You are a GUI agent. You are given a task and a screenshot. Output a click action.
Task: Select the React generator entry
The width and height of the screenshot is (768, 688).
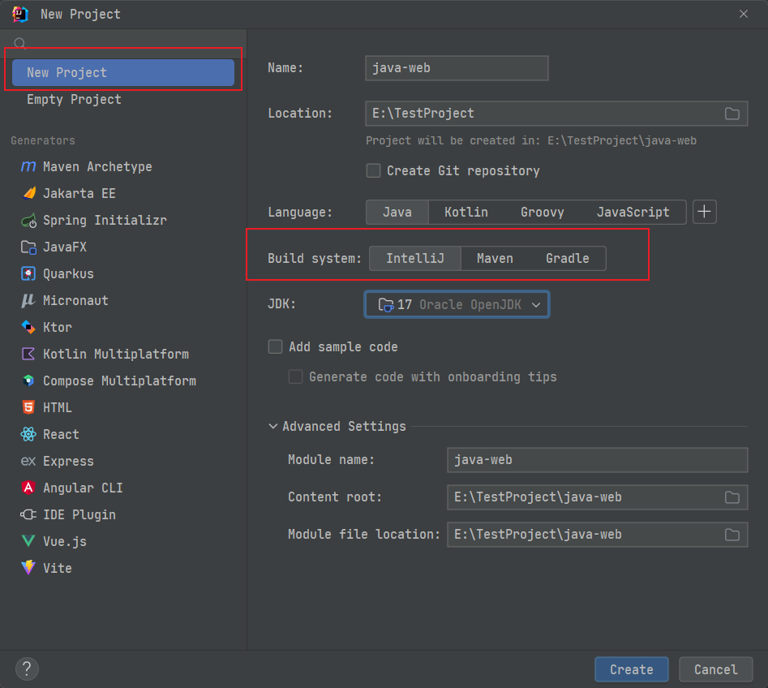coord(123,434)
